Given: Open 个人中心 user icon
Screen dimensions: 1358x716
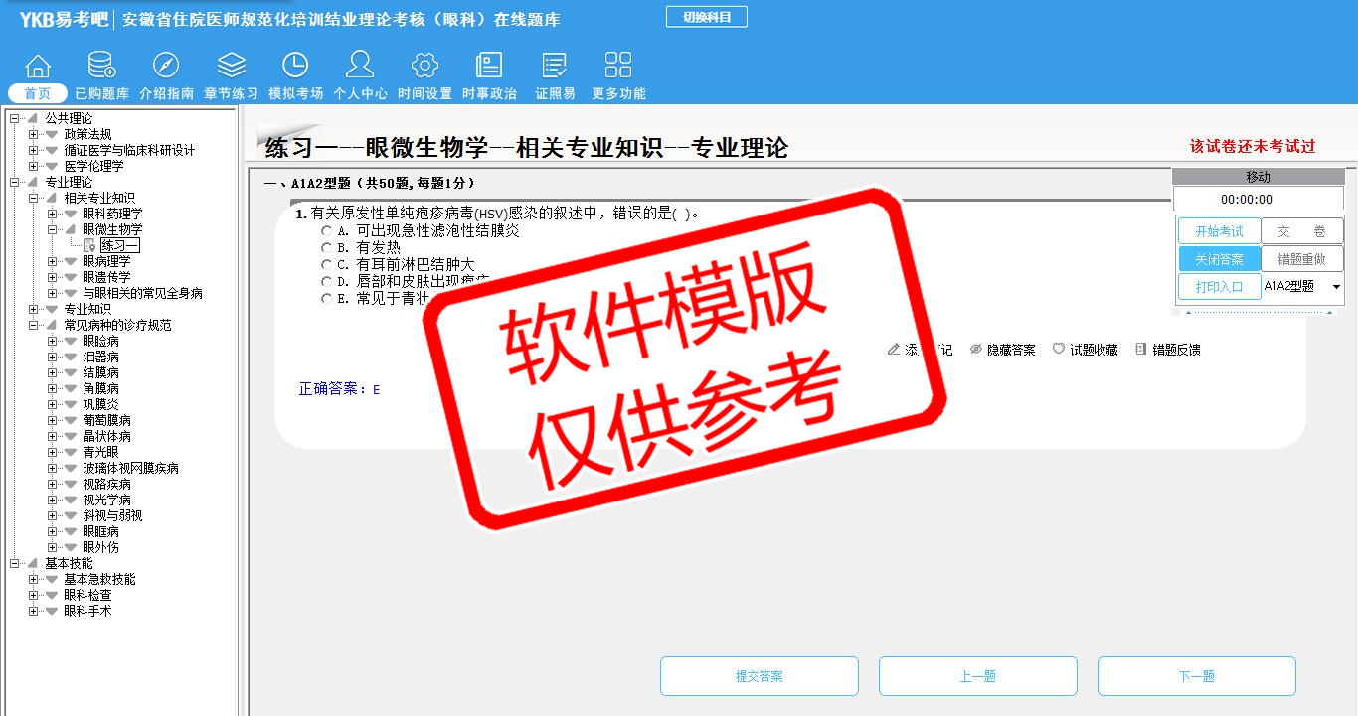Looking at the screenshot, I should (360, 67).
